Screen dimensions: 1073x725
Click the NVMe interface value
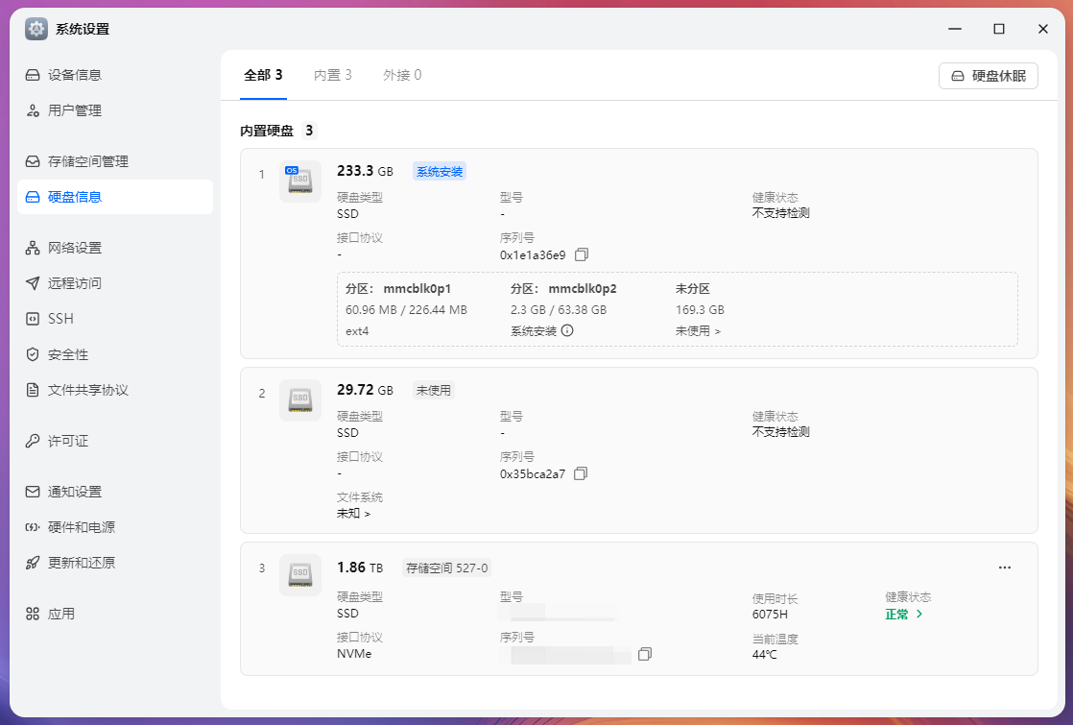coord(354,654)
